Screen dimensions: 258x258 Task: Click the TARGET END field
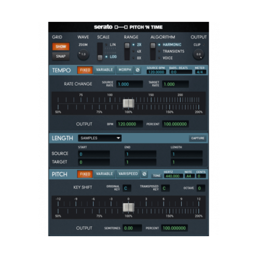coord(140,162)
